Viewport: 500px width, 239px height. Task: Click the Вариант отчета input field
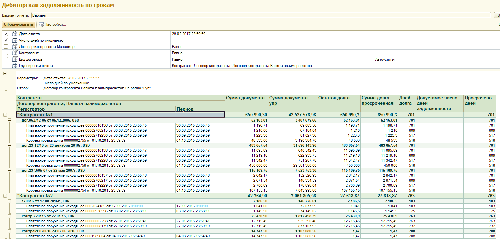(x=261, y=15)
